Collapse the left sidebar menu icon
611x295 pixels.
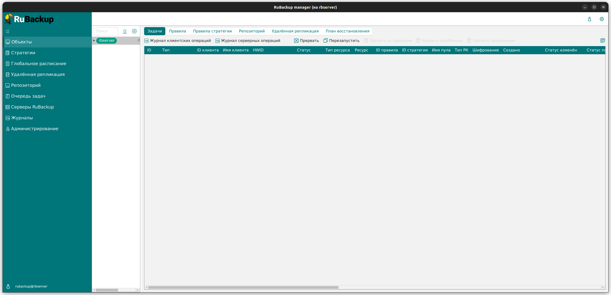click(8, 31)
